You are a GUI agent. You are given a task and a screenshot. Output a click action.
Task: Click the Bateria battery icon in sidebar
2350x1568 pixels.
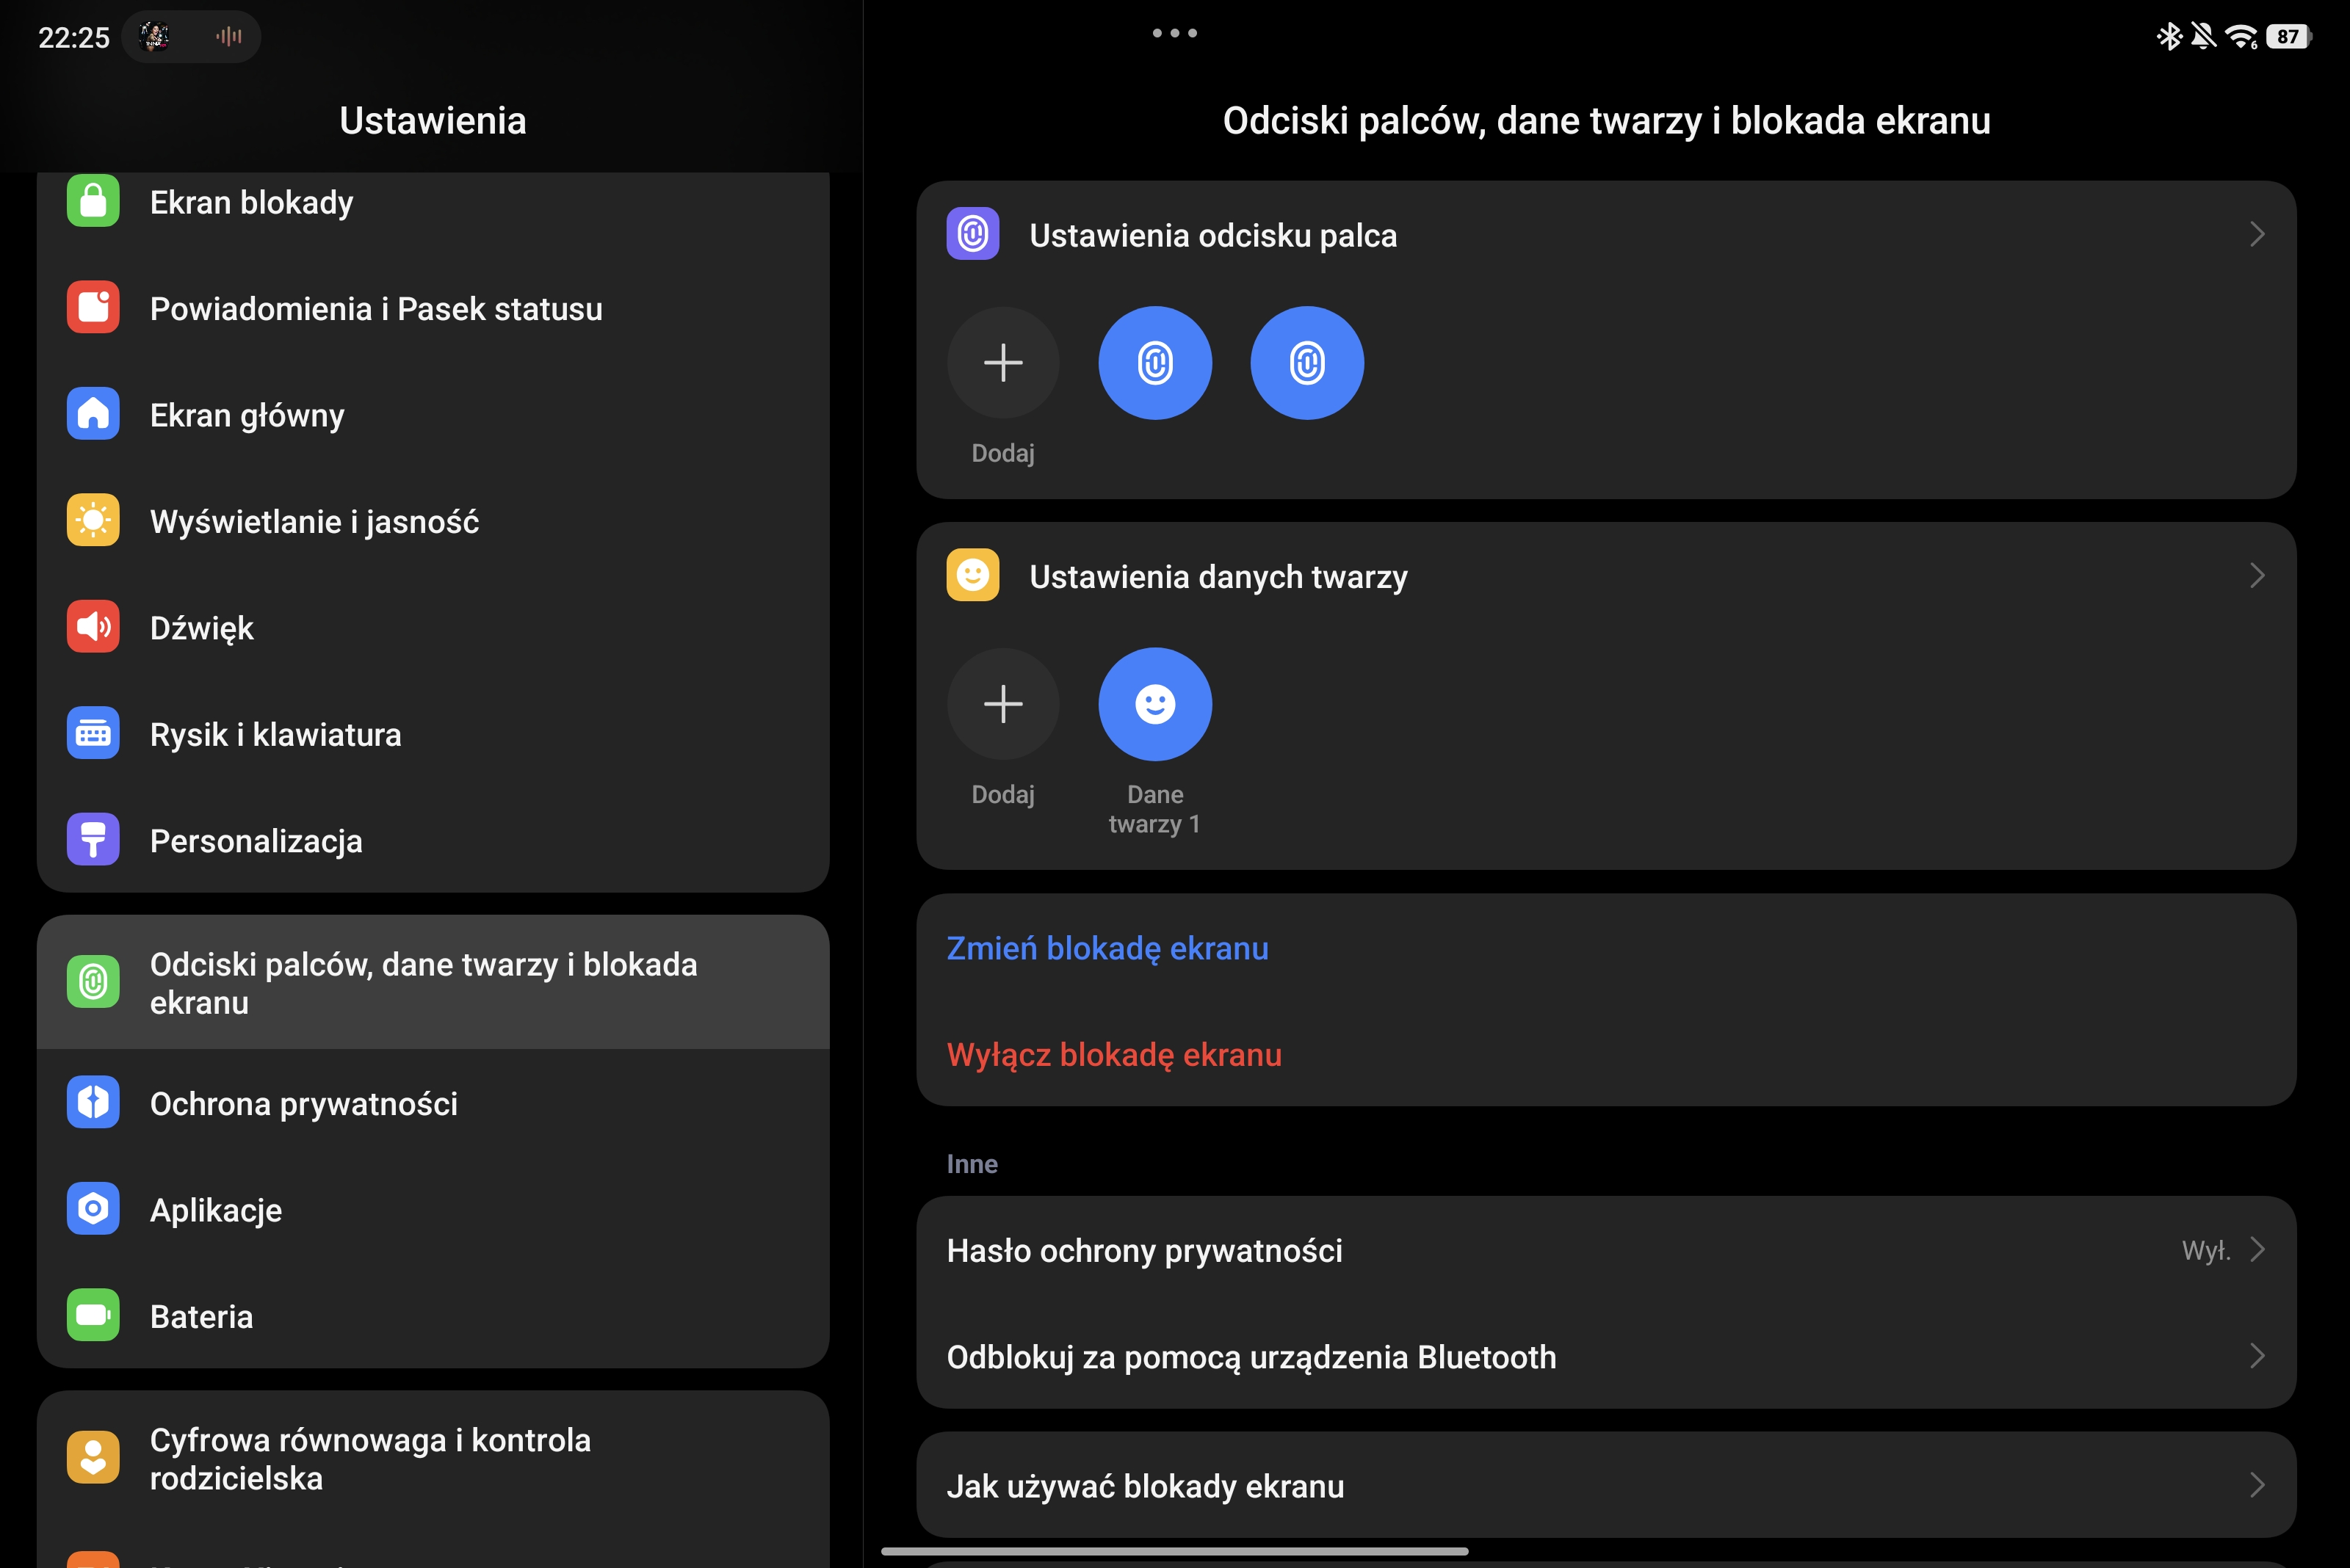pos(93,1315)
